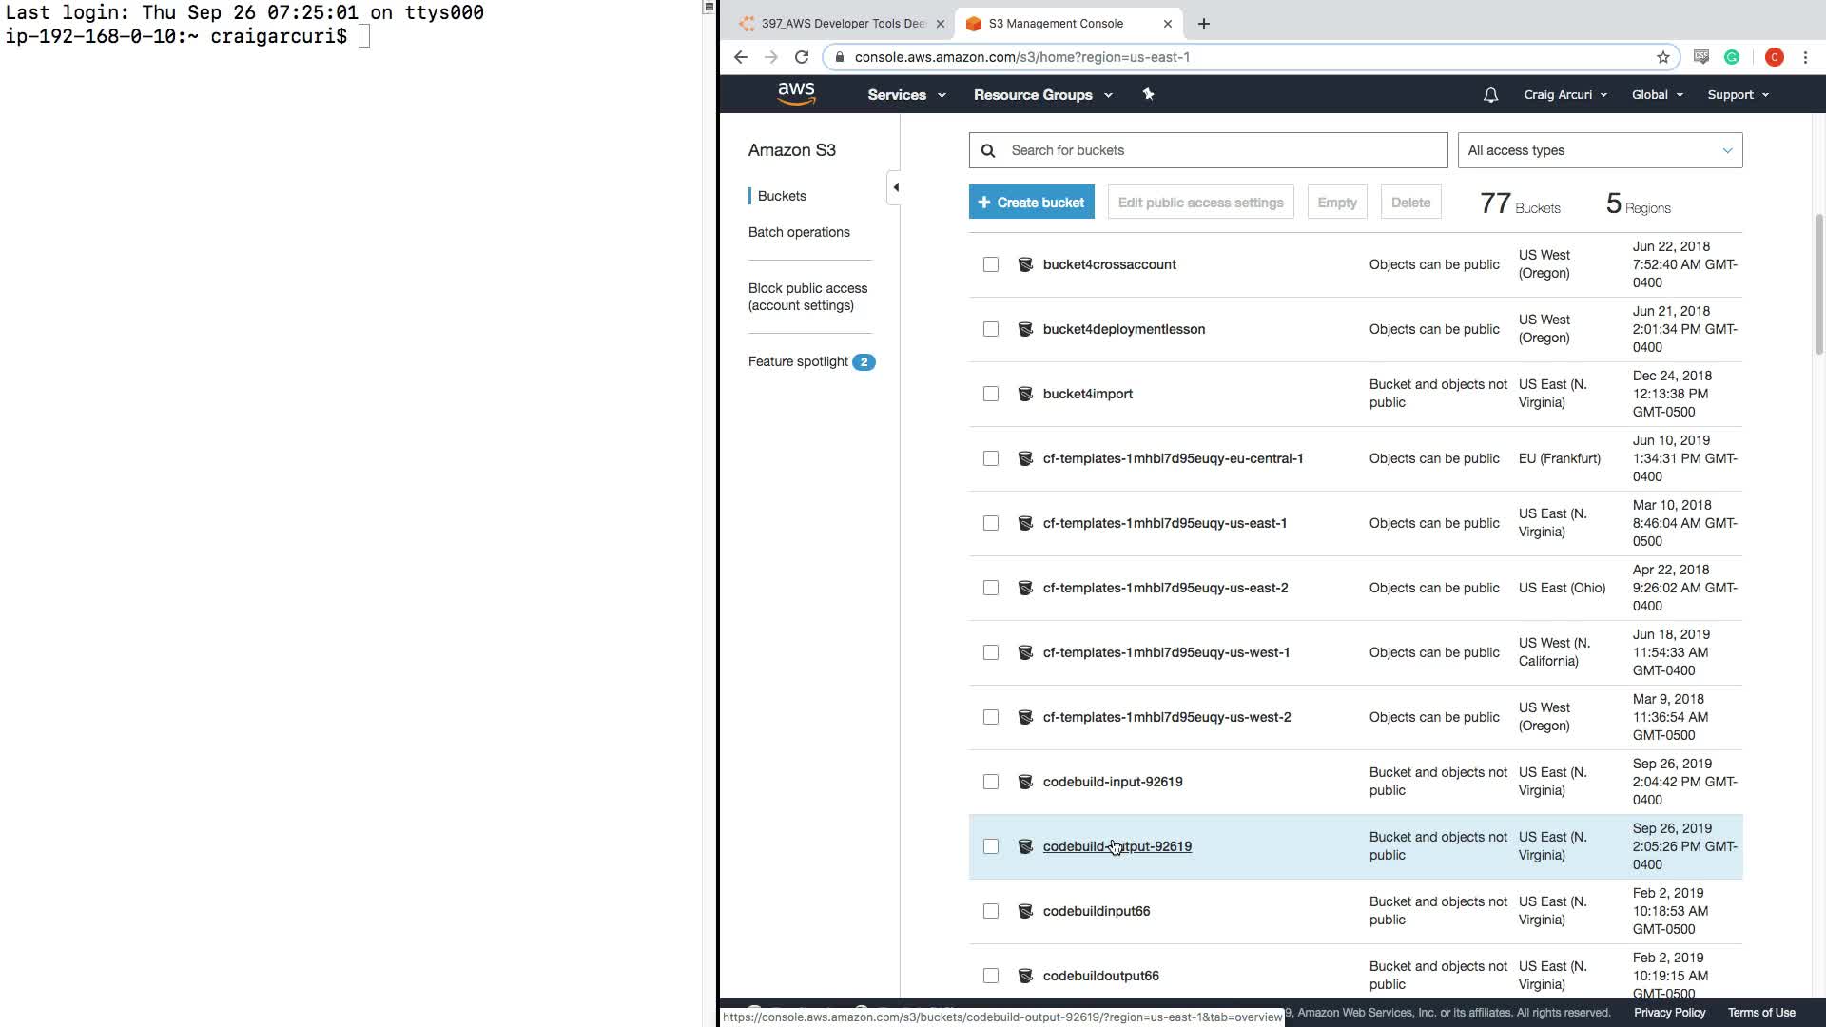
Task: Open the codebuild-output-92619 bucket link
Action: click(x=1117, y=846)
